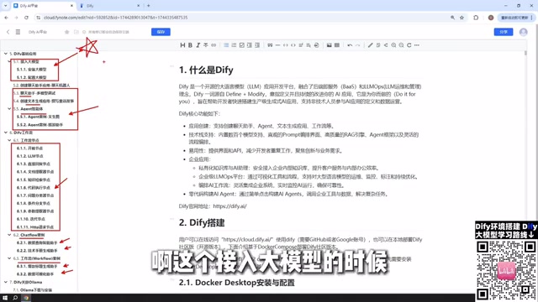Open outline item 5.1.2

[32, 77]
